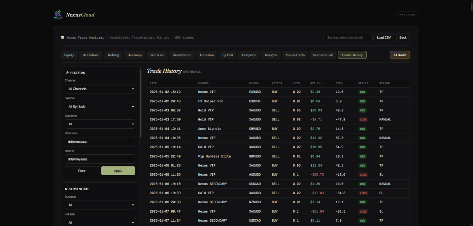Switch to the Equity tab

point(69,55)
